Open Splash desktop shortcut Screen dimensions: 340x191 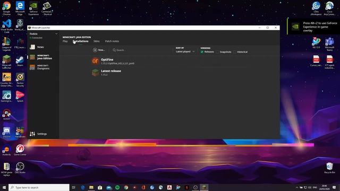pos(20,97)
